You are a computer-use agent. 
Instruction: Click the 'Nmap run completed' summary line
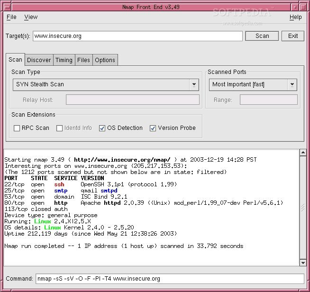[x=124, y=246]
